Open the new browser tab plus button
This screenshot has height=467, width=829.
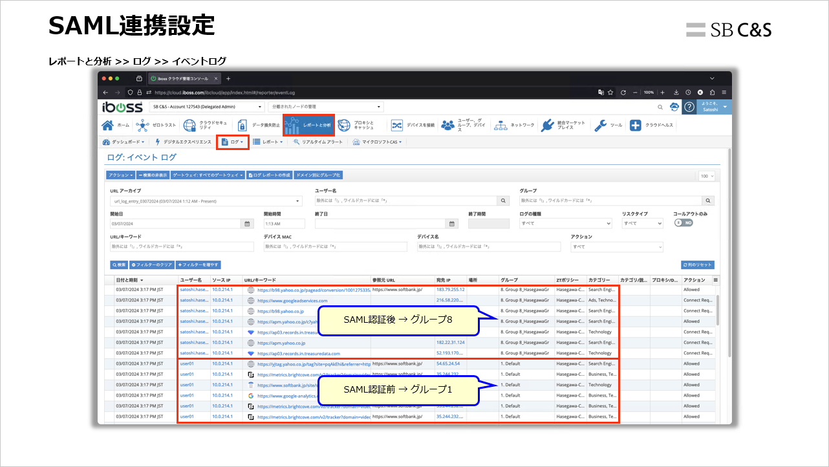228,78
